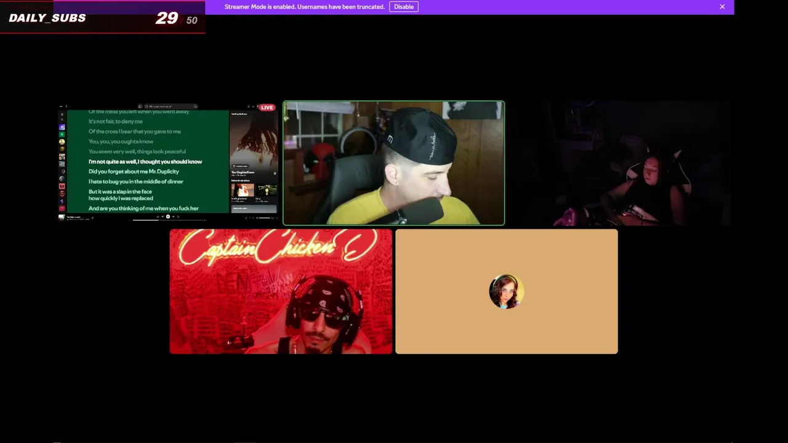Jump to lyric "You, you, you oughta know"
The width and height of the screenshot is (788, 443).
pos(121,142)
